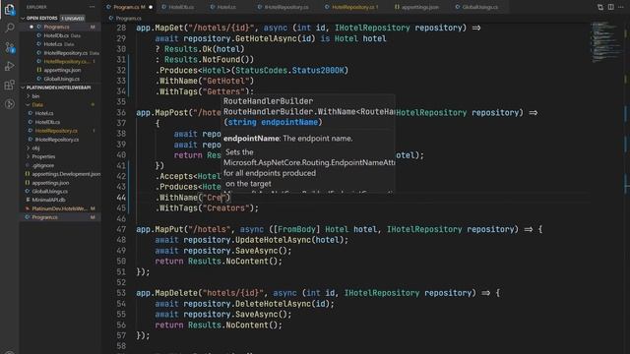
Task: Open the PlatinumDev.HotelsWe... project file
Action: pos(59,208)
